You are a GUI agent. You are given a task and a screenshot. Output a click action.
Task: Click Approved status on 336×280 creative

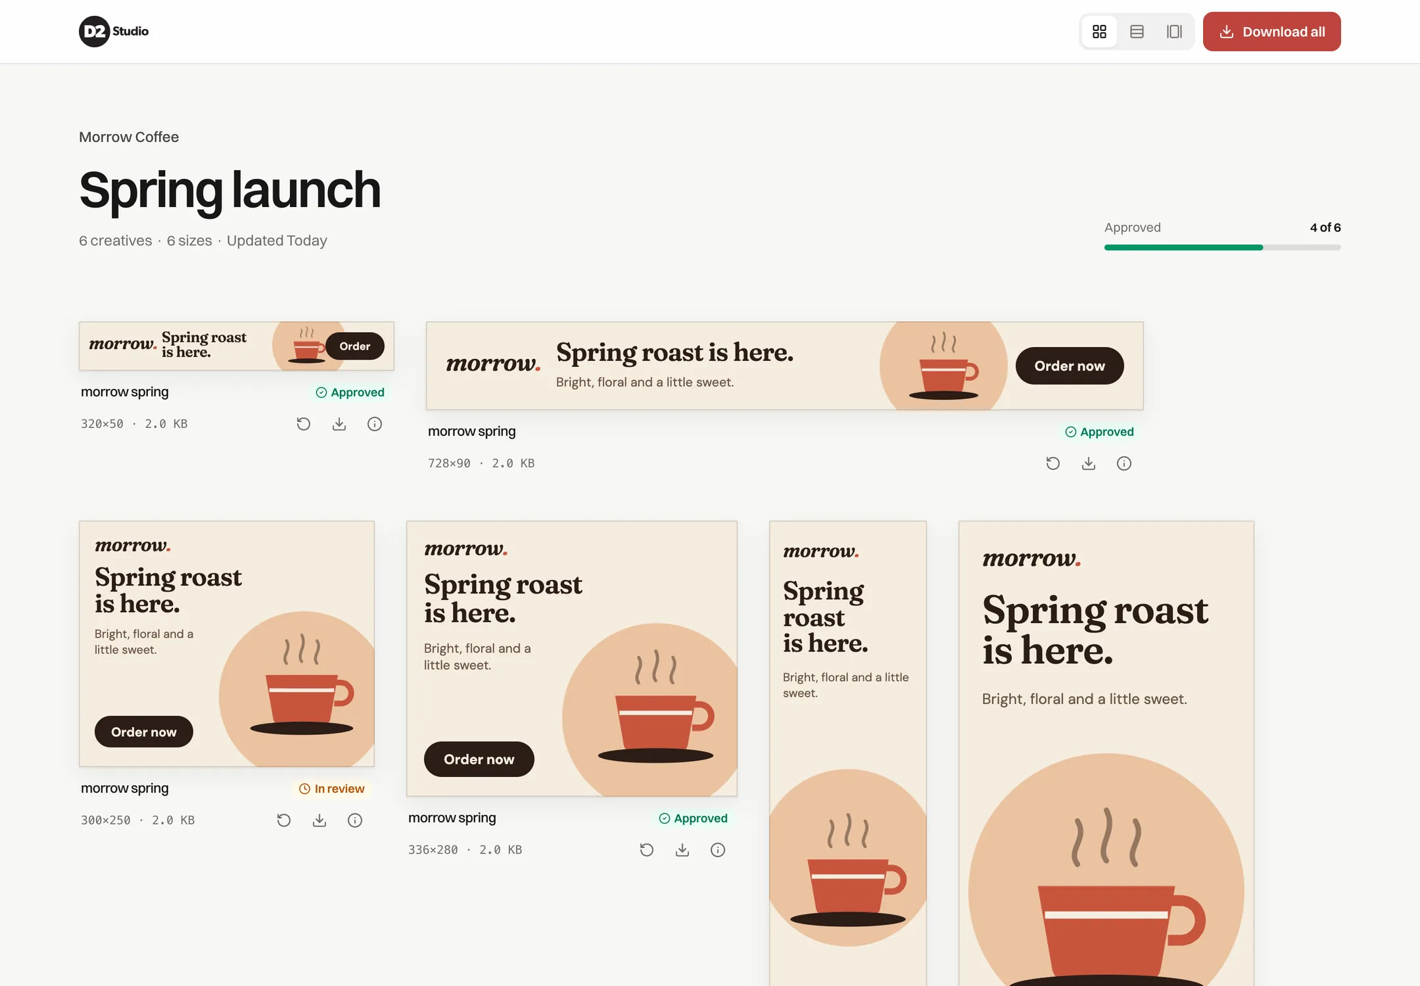tap(693, 818)
